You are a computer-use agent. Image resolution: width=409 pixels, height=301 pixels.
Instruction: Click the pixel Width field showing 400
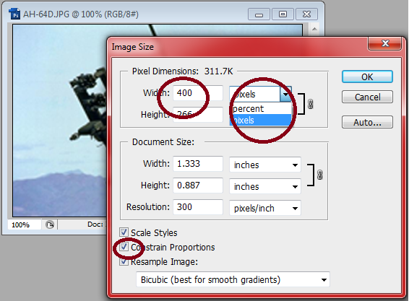(x=198, y=93)
